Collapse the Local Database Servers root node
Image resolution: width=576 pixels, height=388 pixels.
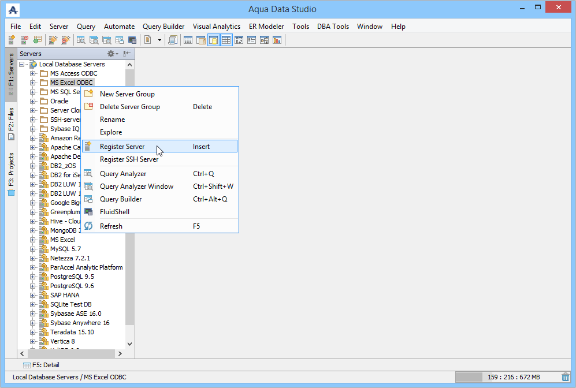(x=22, y=64)
